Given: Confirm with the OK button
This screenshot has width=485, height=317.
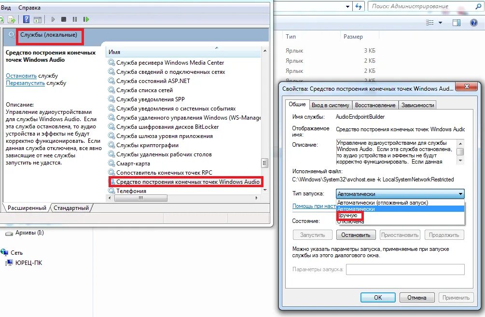Looking at the screenshot, I should [x=378, y=298].
